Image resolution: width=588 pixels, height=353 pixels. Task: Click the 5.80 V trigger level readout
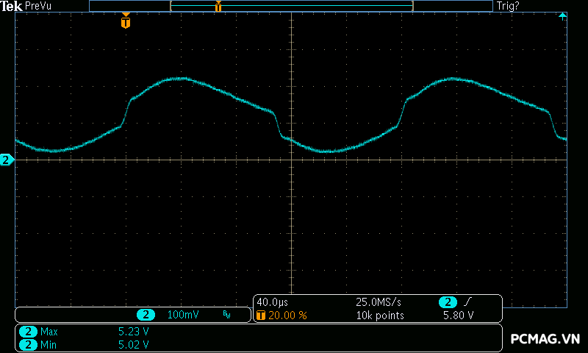pyautogui.click(x=458, y=315)
